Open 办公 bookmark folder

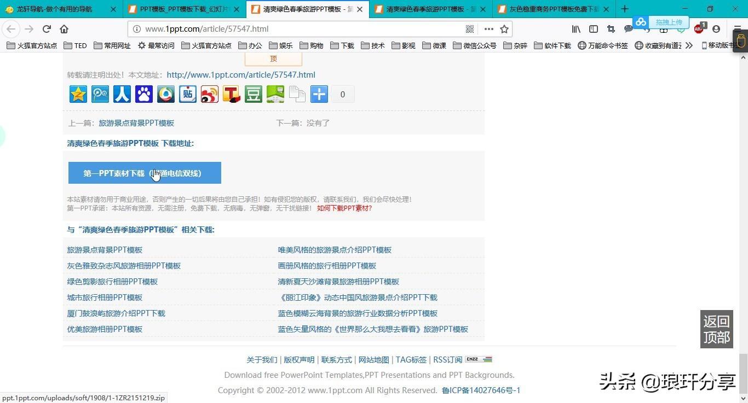(x=249, y=45)
